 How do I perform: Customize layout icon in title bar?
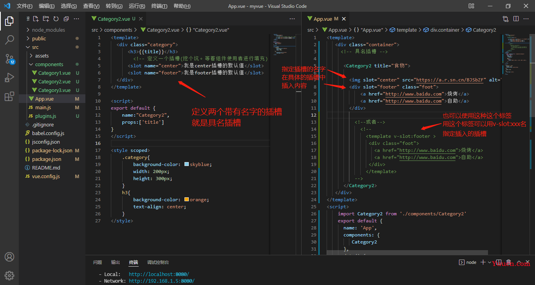tap(471, 6)
